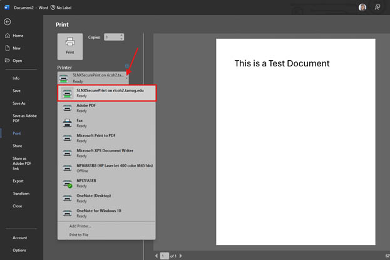Click the Fax machine icon
390x260 pixels.
tap(67, 123)
